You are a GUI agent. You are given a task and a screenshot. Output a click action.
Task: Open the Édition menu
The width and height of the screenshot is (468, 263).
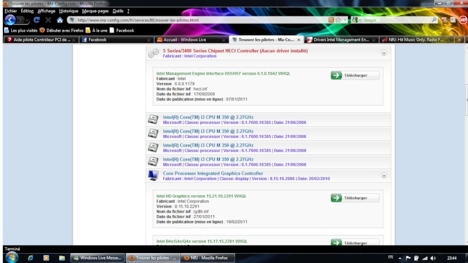[x=27, y=11]
